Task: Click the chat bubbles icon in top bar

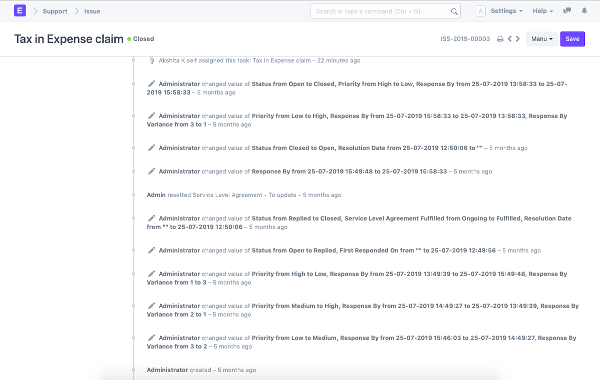Action: 567,10
